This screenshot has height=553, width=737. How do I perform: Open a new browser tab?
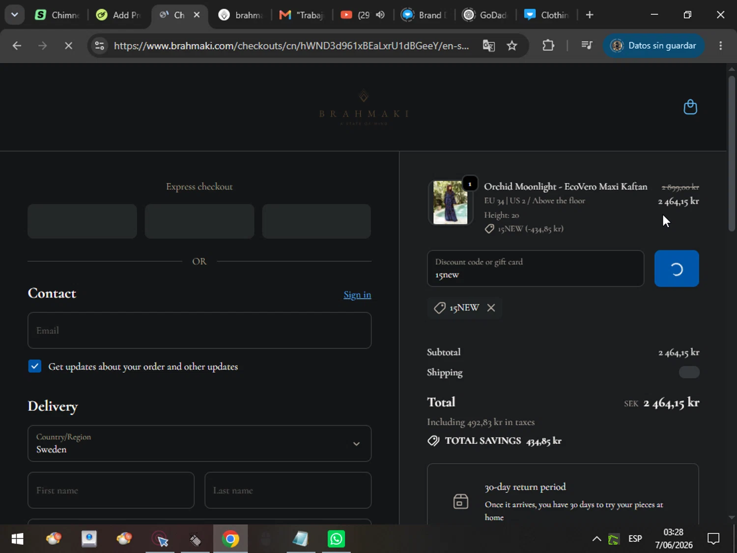590,15
